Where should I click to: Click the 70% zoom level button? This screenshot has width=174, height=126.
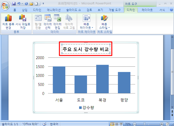pos(128,124)
